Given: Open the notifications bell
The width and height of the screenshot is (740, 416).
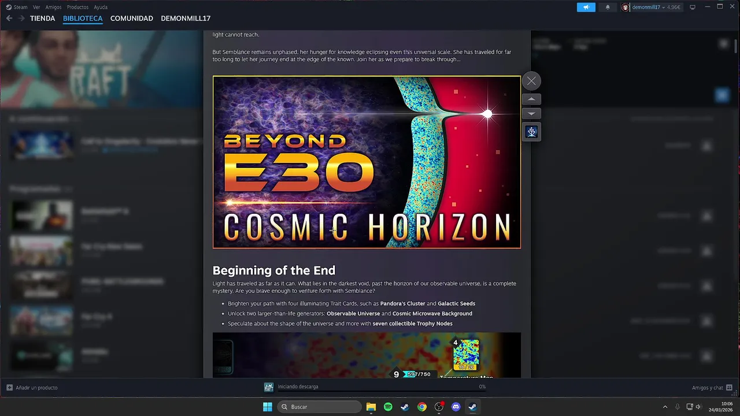Looking at the screenshot, I should [x=607, y=7].
